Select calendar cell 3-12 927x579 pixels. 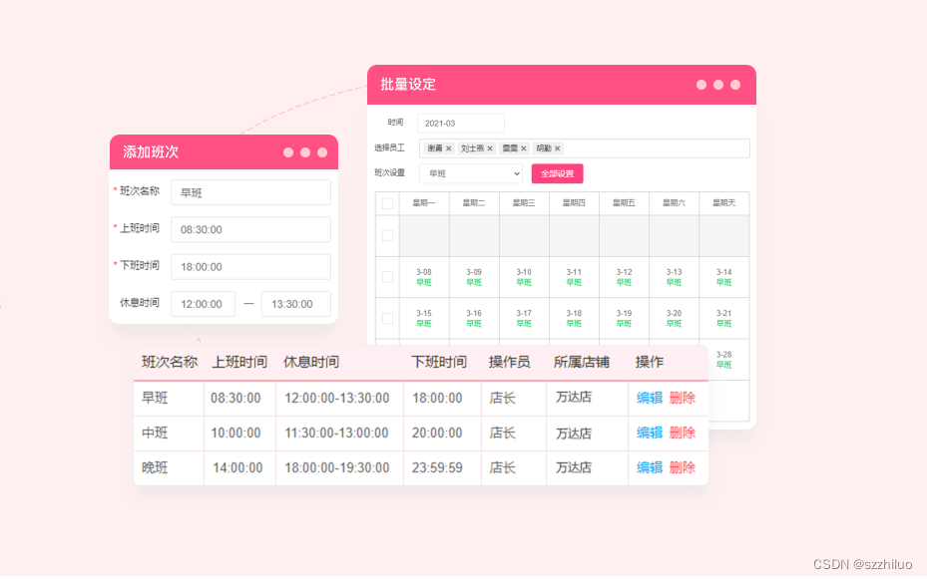pyautogui.click(x=625, y=277)
